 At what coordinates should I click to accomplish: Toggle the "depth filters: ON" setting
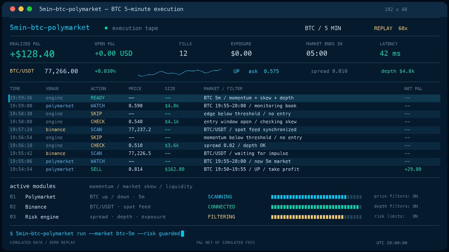point(396,206)
